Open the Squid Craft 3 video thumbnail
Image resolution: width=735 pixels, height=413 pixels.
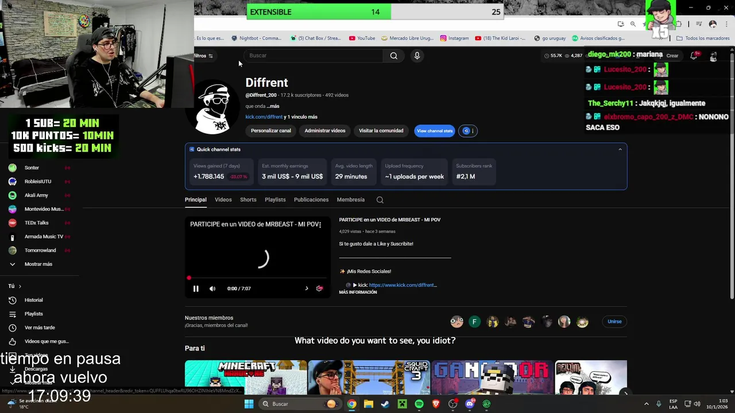coord(369,377)
